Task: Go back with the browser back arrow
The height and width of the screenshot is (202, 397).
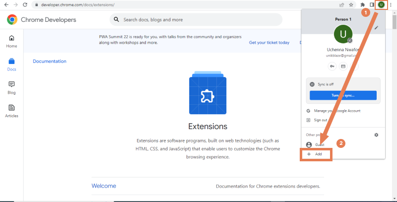Action: coord(6,5)
